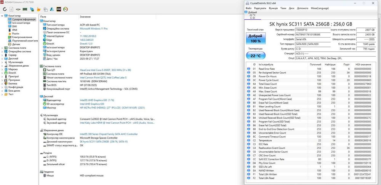Click the CPU icon beside Тип ЦП
The image size is (381, 185).
click(x=45, y=70)
